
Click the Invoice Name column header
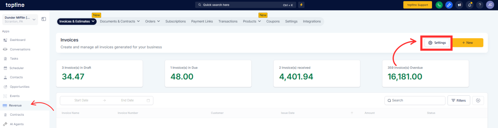(70, 113)
